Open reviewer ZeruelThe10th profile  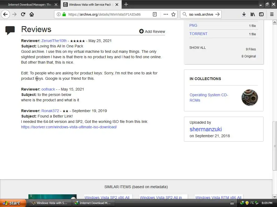(54, 41)
